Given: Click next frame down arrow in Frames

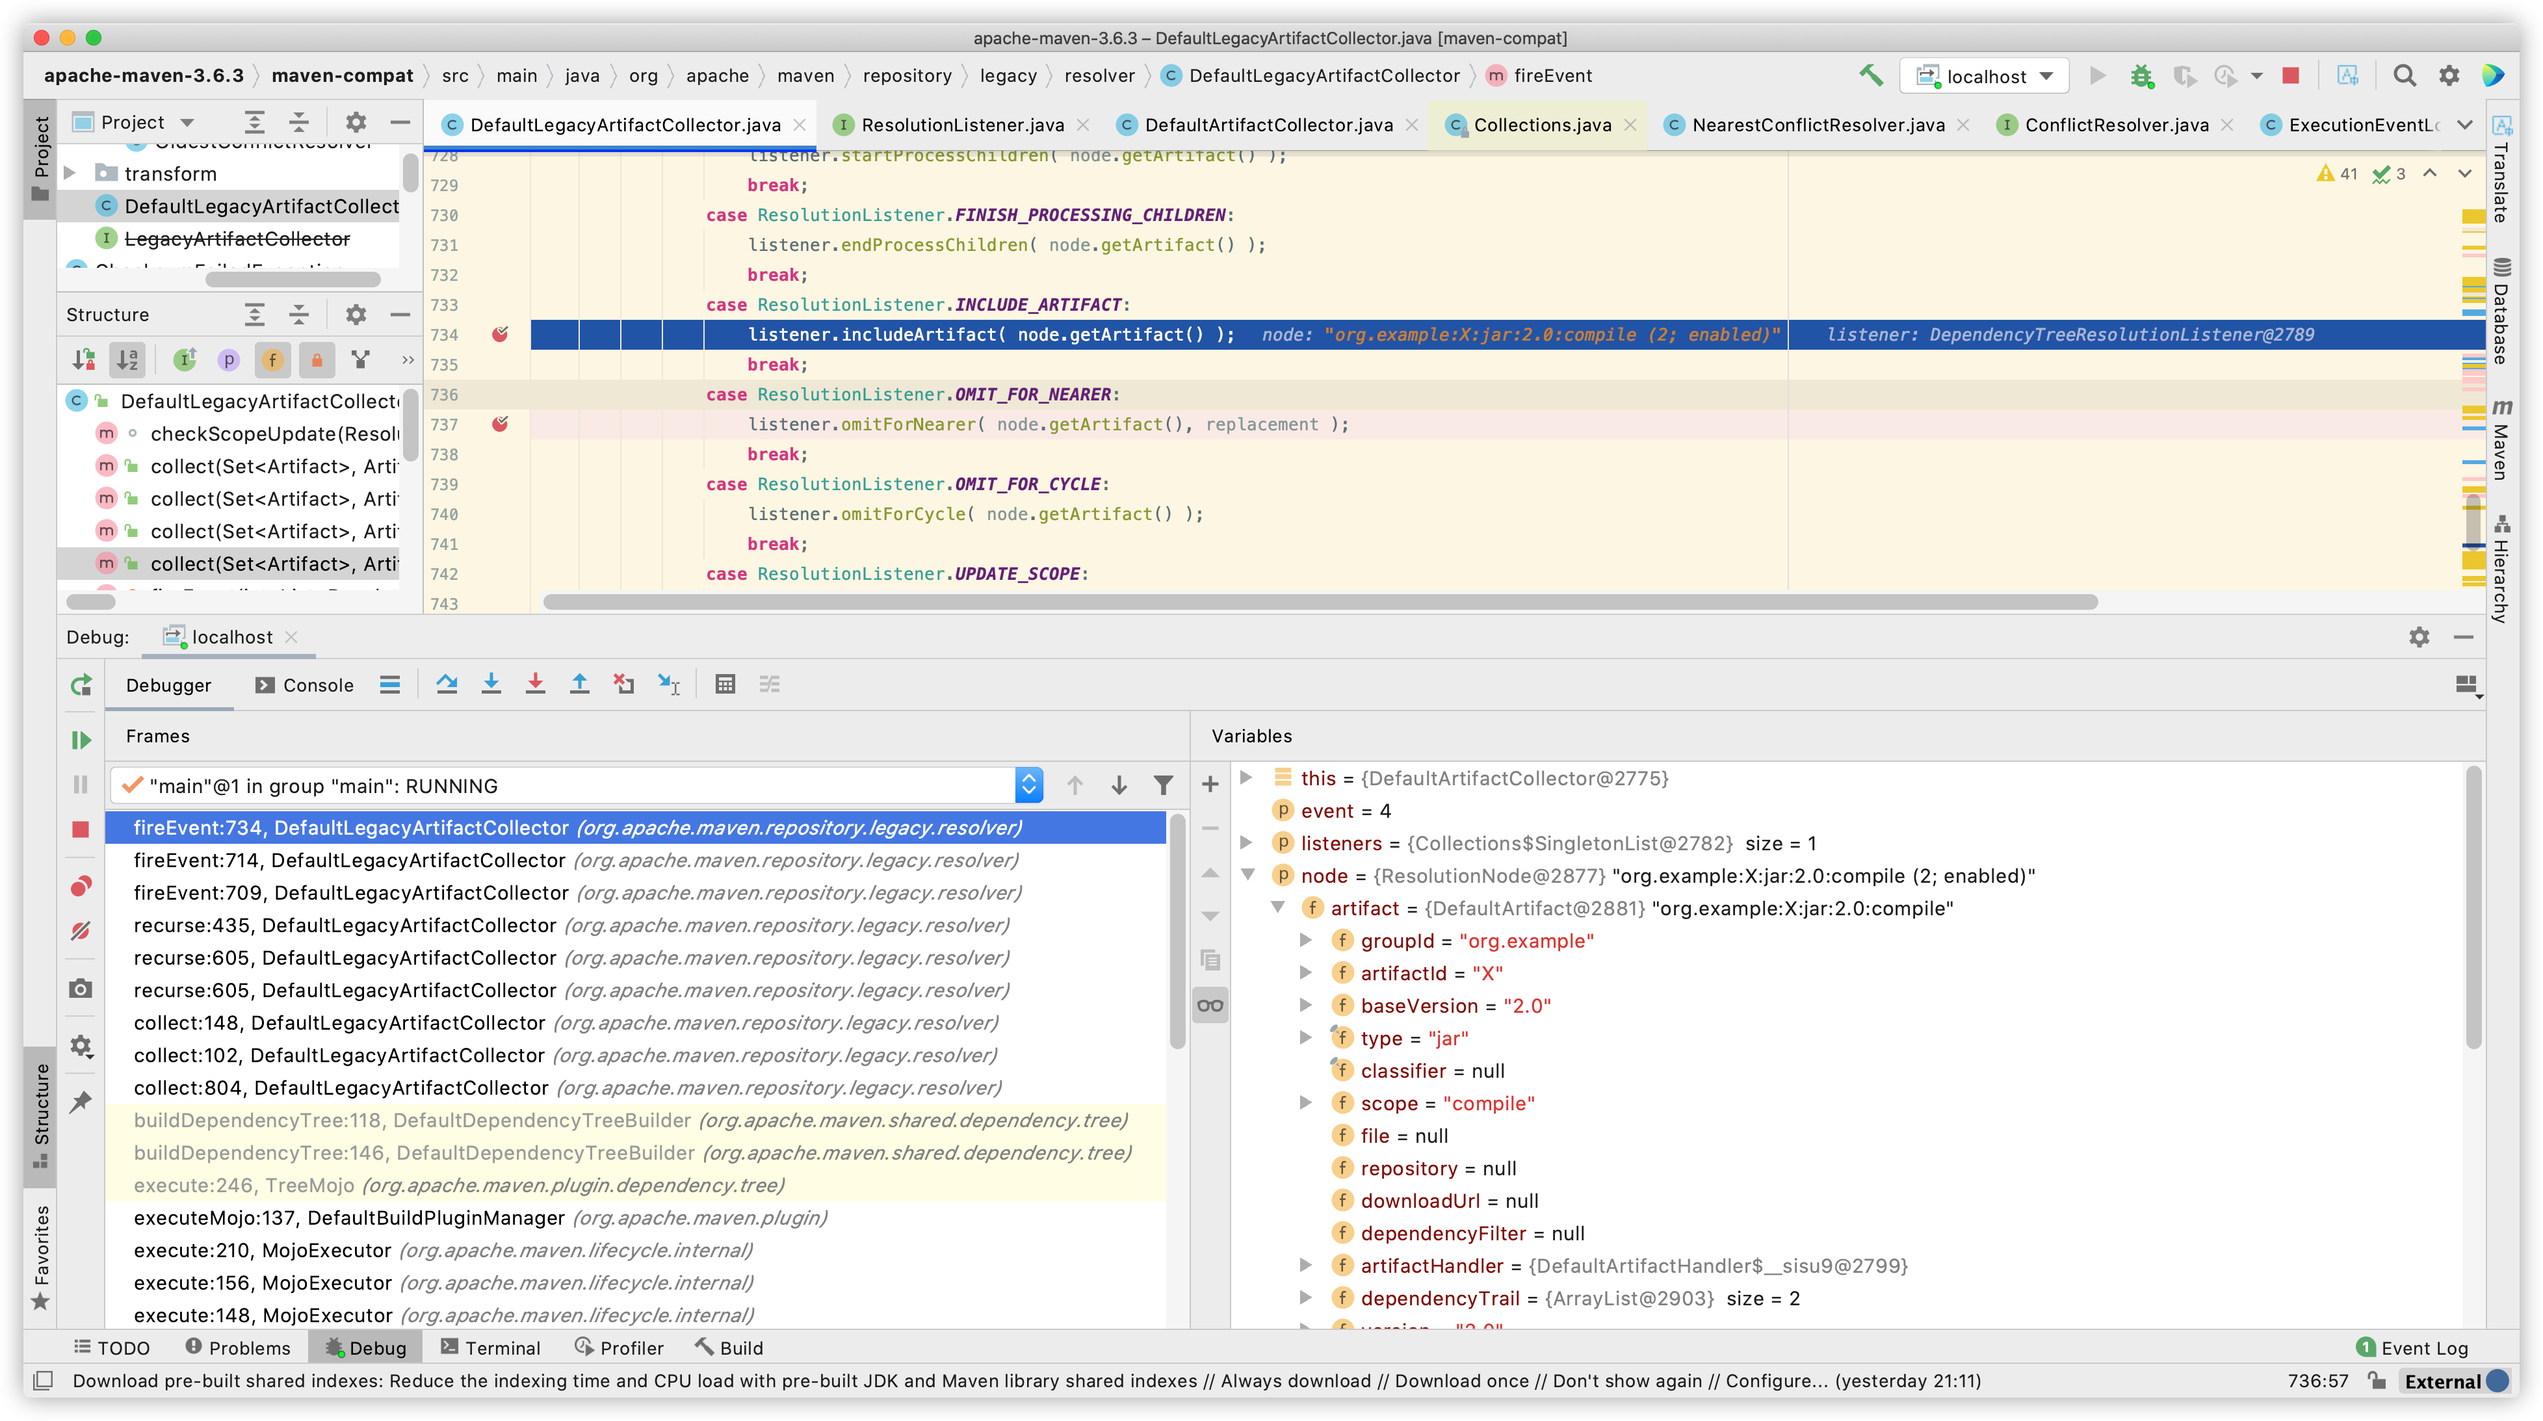Looking at the screenshot, I should point(1119,785).
